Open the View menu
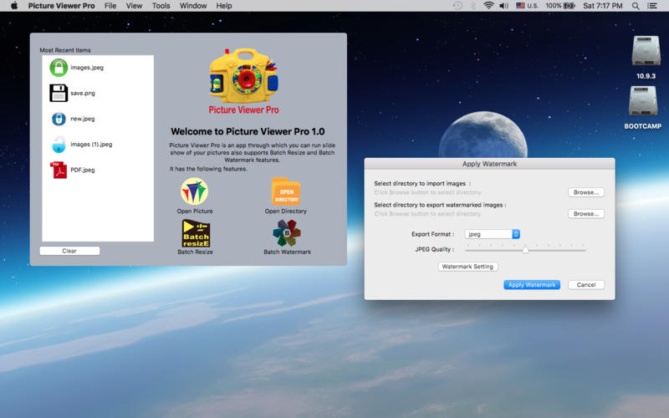This screenshot has height=418, width=669. pyautogui.click(x=134, y=6)
